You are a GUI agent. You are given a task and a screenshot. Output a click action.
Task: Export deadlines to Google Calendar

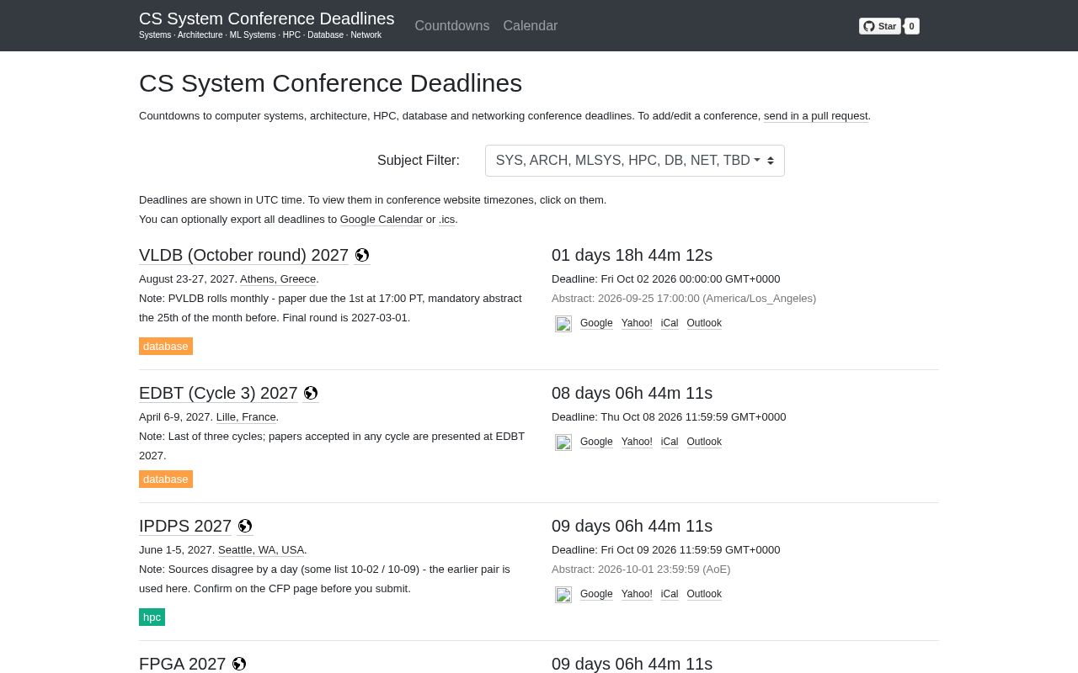pos(382,220)
